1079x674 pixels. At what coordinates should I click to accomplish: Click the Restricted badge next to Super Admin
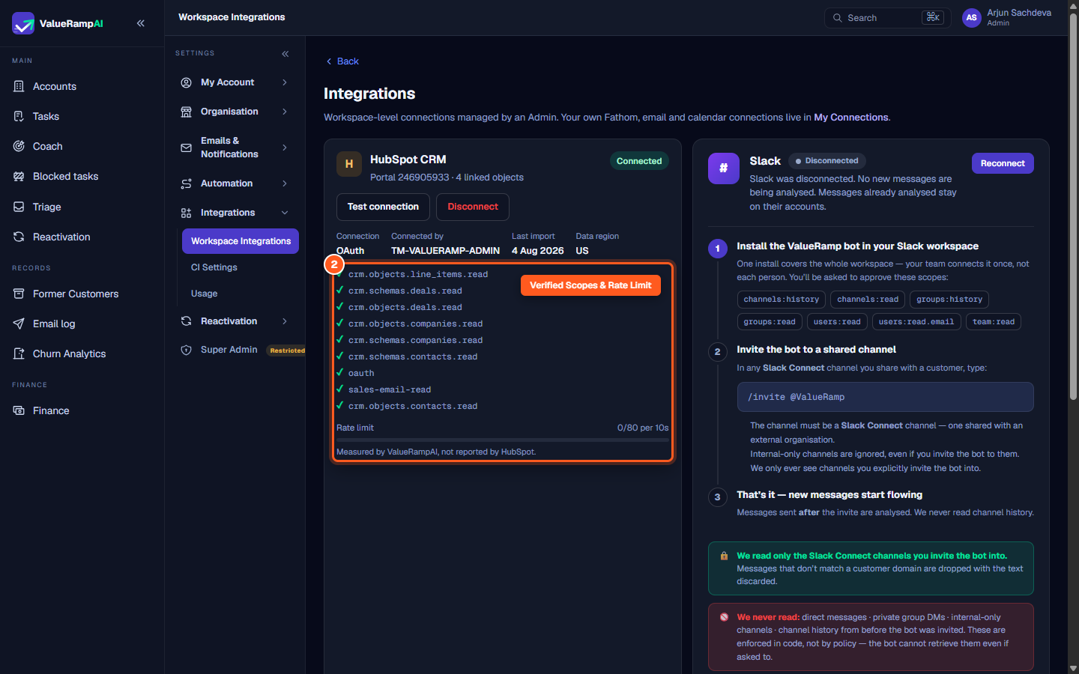point(287,350)
